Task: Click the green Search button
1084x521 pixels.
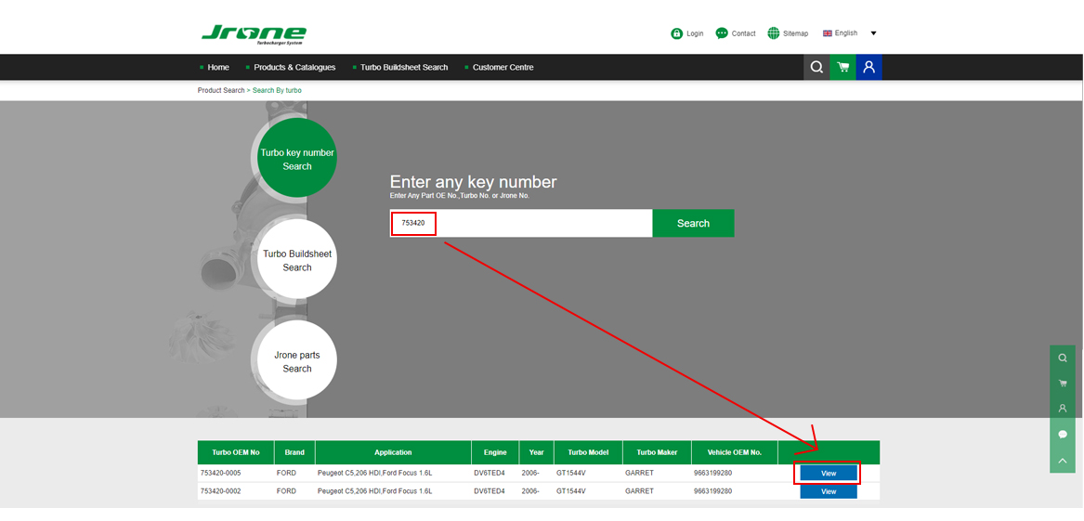Action: (x=693, y=223)
